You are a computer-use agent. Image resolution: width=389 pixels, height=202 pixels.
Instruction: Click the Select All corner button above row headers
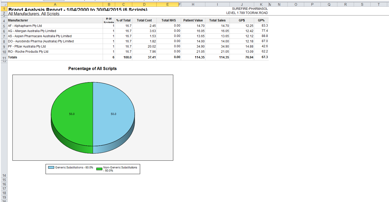4,4
